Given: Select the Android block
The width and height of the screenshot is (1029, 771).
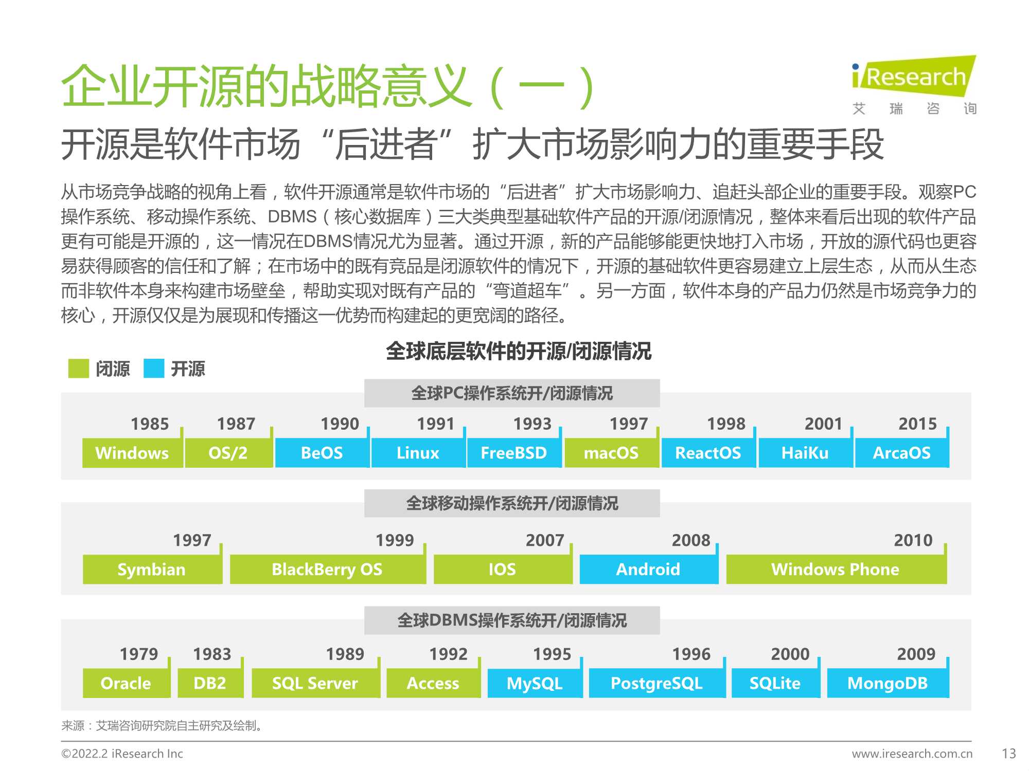Looking at the screenshot, I should (648, 570).
